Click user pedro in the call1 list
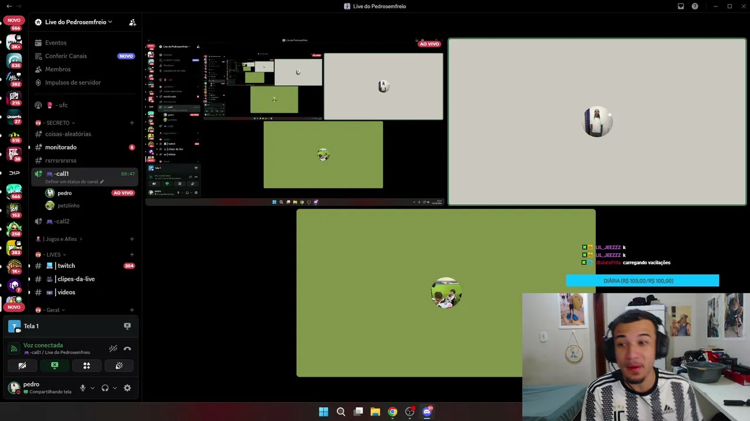750x421 pixels. pos(64,193)
